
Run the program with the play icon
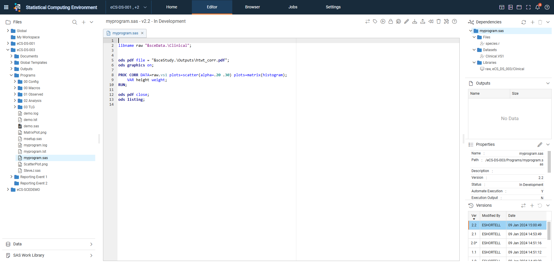pyautogui.click(x=383, y=21)
